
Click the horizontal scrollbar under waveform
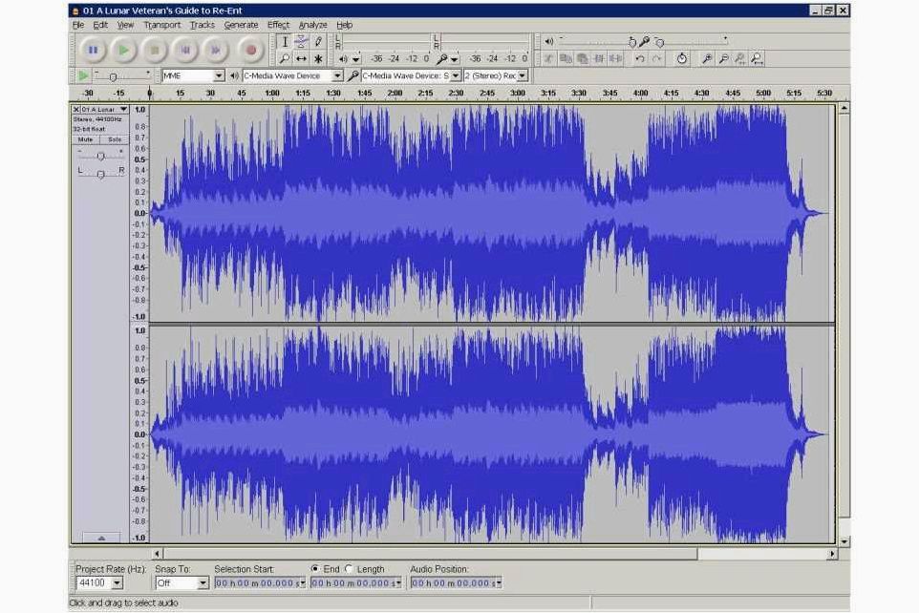pyautogui.click(x=430, y=553)
